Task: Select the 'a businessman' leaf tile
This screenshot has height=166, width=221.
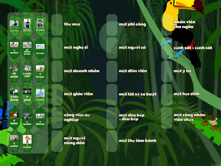Action: click(x=14, y=25)
